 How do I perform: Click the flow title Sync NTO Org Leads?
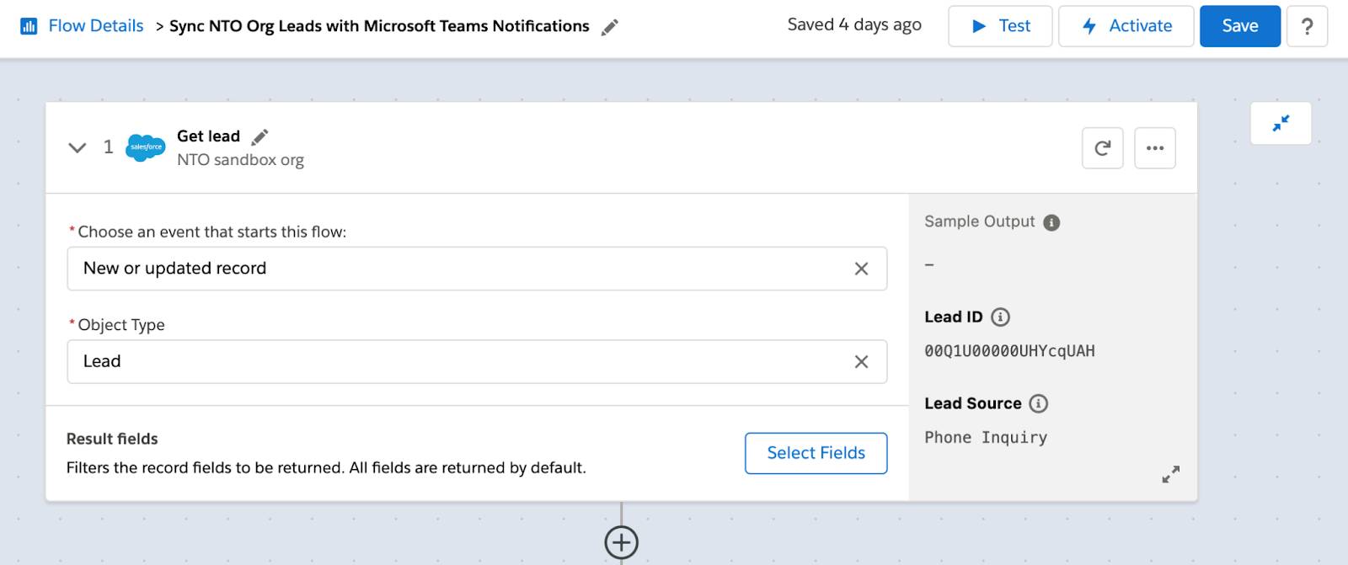point(379,26)
